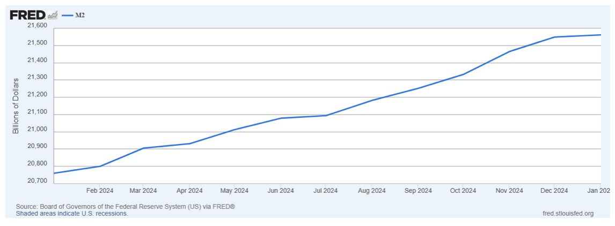The height and width of the screenshot is (226, 615).
Task: Click the Source: Board of Governors text
Action: 126,206
